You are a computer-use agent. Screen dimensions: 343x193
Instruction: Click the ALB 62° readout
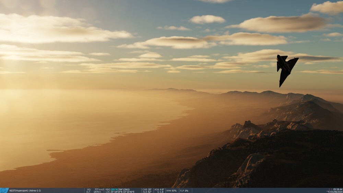click(x=147, y=192)
